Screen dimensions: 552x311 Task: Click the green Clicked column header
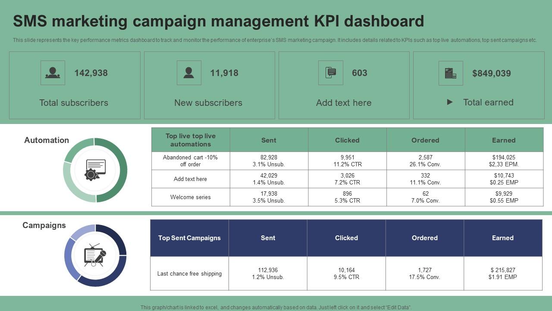point(347,140)
